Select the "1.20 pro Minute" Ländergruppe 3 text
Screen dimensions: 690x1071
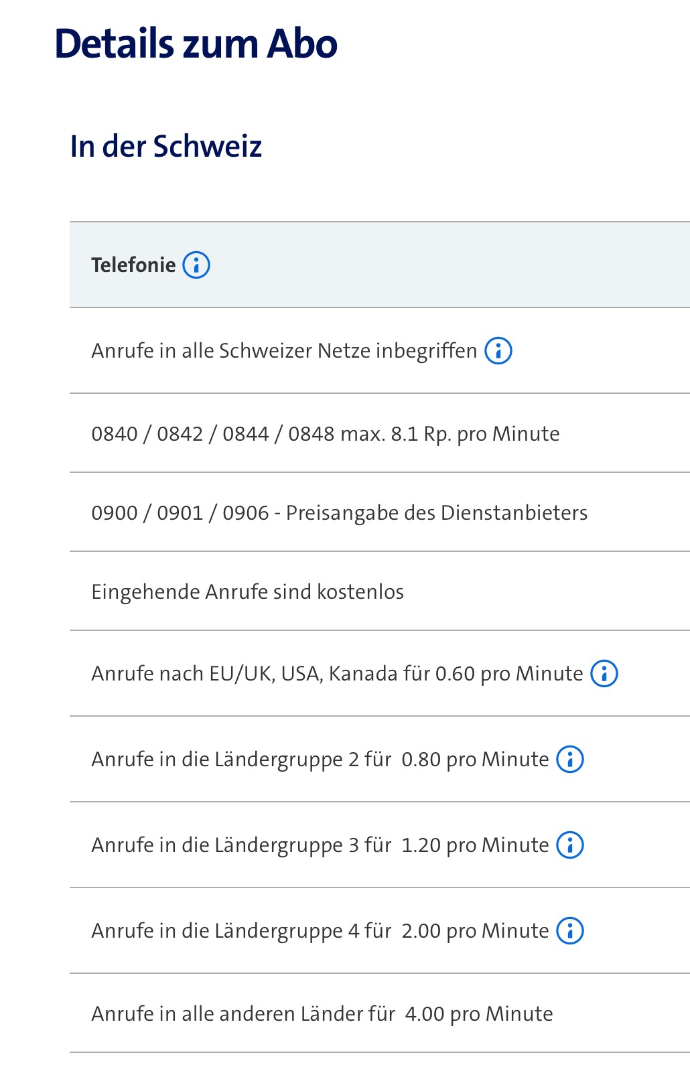tap(475, 845)
